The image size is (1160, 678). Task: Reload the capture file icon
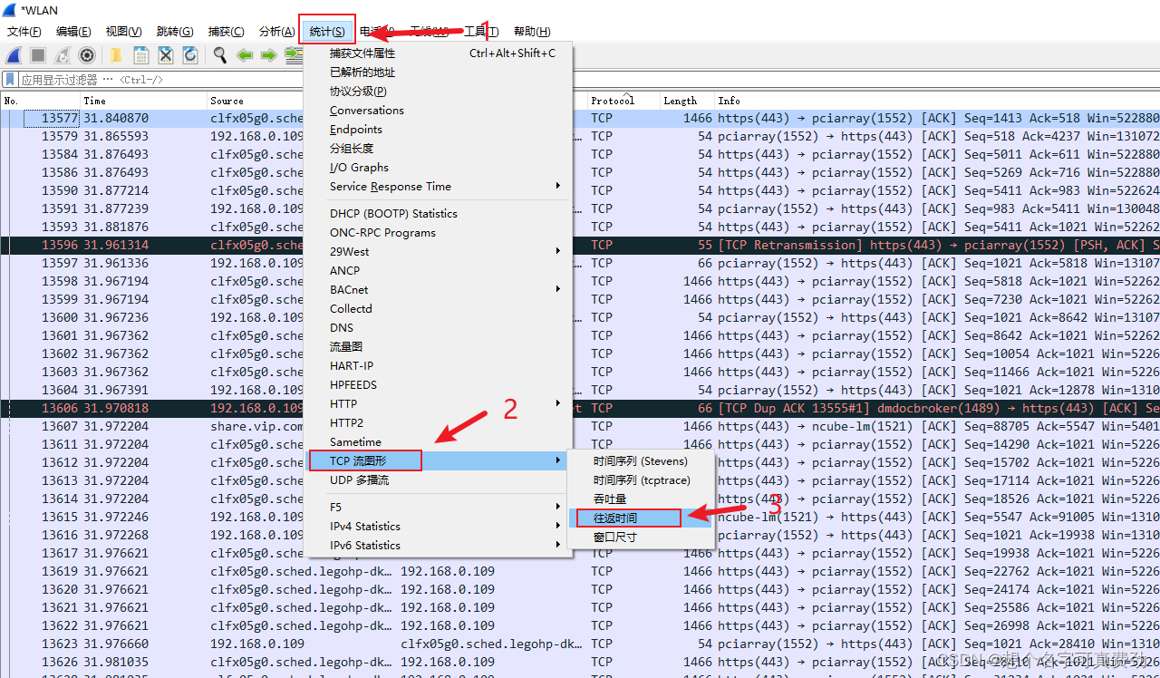tap(190, 55)
